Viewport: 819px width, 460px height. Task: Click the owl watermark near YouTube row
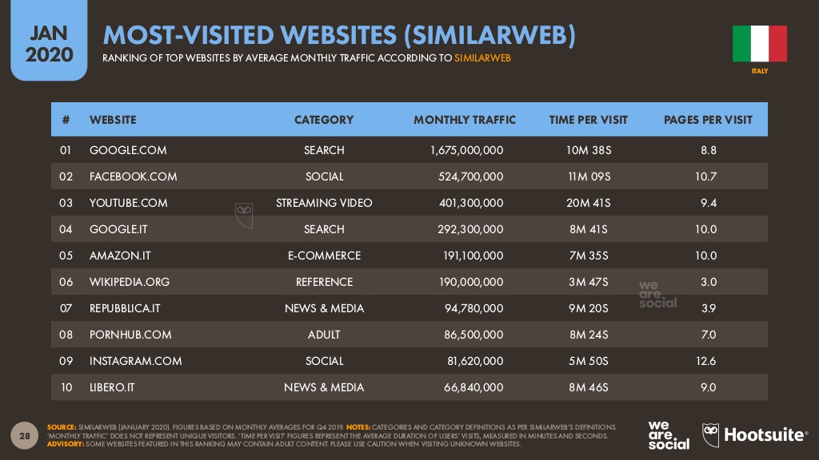point(244,215)
